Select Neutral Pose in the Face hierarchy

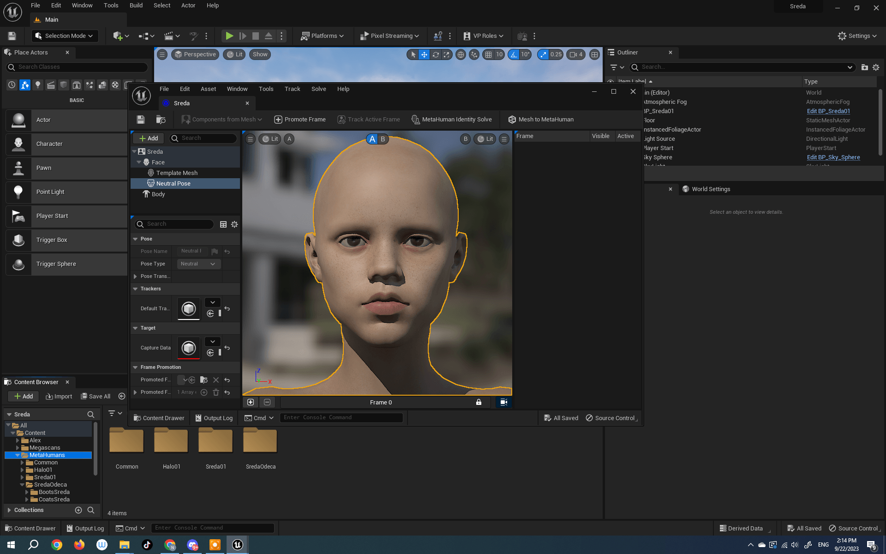pyautogui.click(x=173, y=183)
